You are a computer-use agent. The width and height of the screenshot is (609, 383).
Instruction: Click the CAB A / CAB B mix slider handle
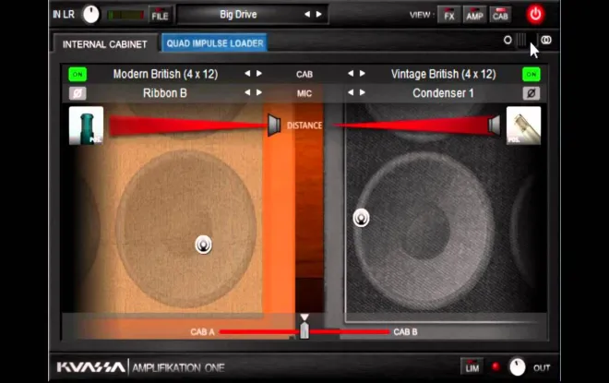click(304, 329)
